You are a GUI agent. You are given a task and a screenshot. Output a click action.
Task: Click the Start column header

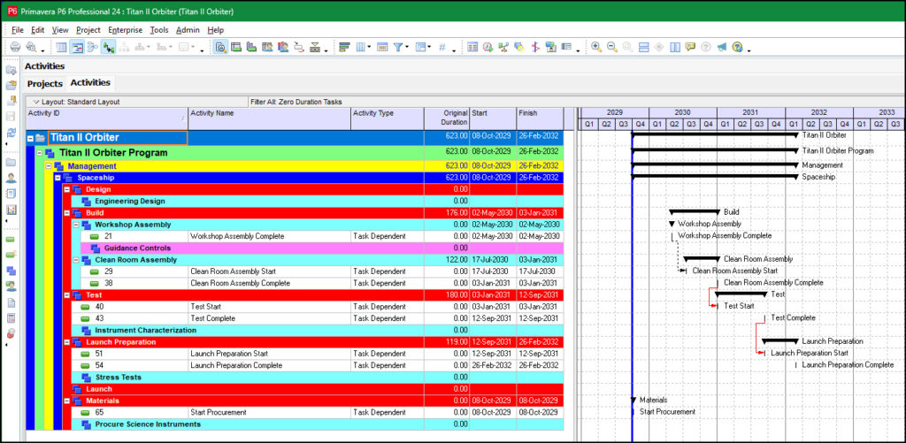pyautogui.click(x=493, y=118)
